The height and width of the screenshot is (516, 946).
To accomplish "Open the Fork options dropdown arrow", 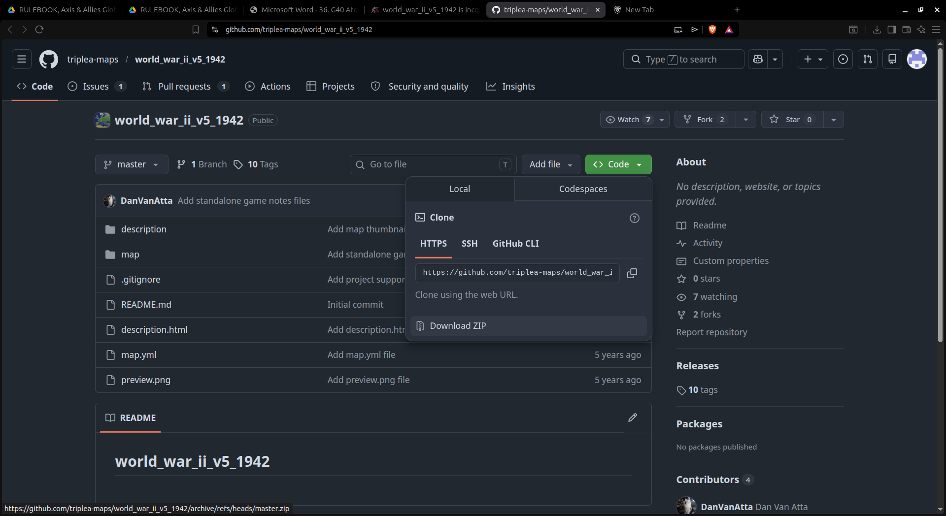I will [746, 120].
